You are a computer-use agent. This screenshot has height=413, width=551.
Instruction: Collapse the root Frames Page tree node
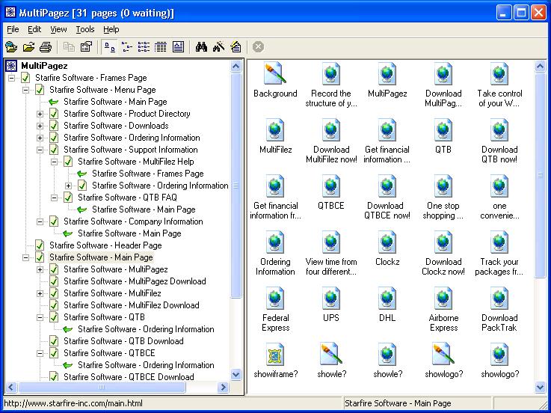pyautogui.click(x=12, y=78)
